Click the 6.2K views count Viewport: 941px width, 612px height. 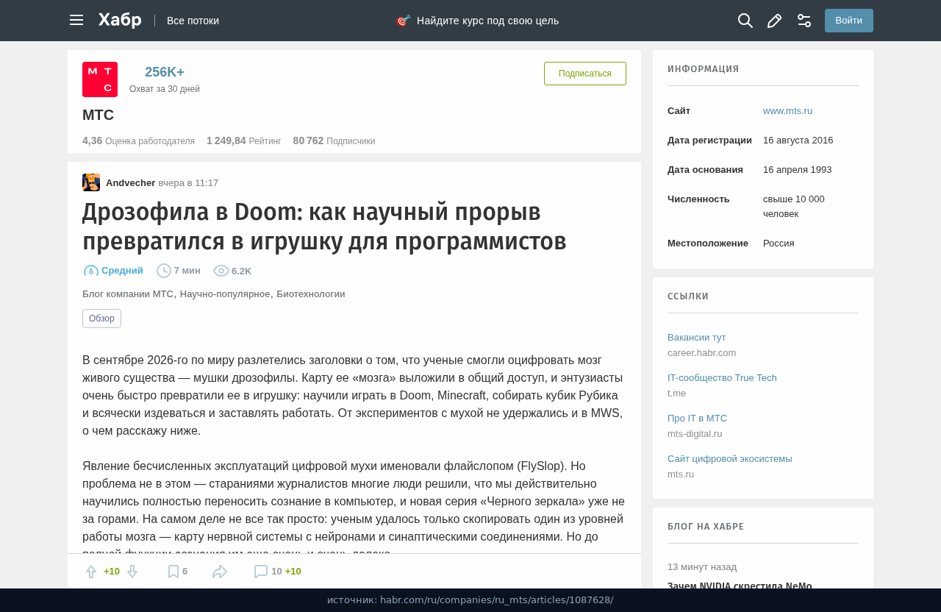tap(241, 271)
